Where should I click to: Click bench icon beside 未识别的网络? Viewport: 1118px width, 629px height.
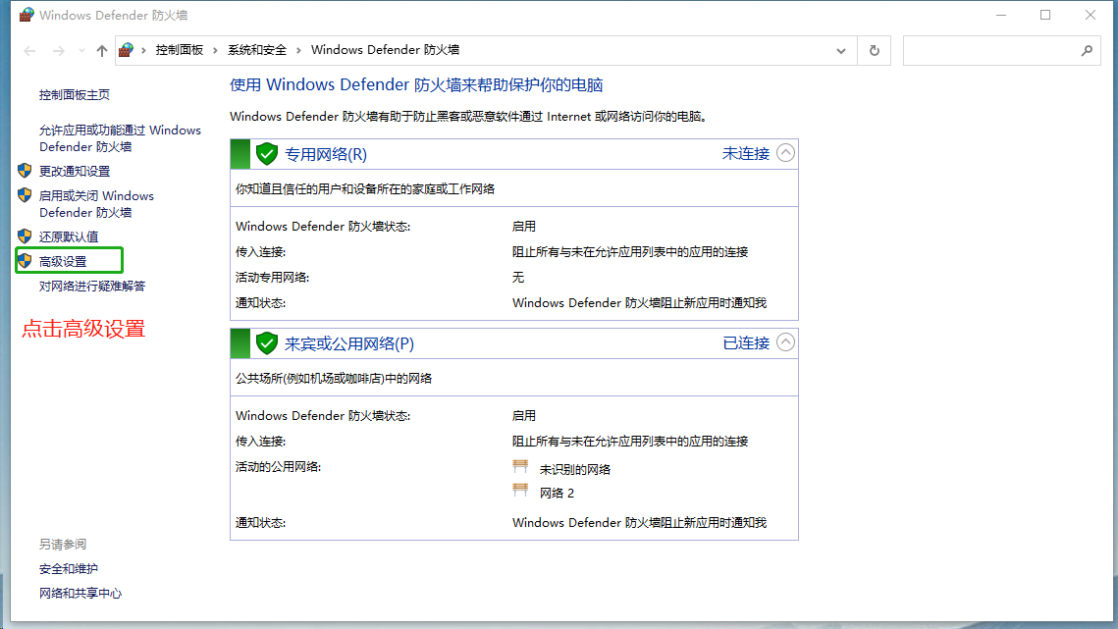520,466
